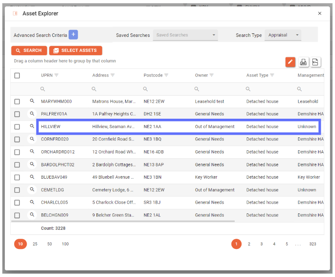Click the SELECT ASSETS button
The width and height of the screenshot is (335, 277).
click(x=75, y=51)
